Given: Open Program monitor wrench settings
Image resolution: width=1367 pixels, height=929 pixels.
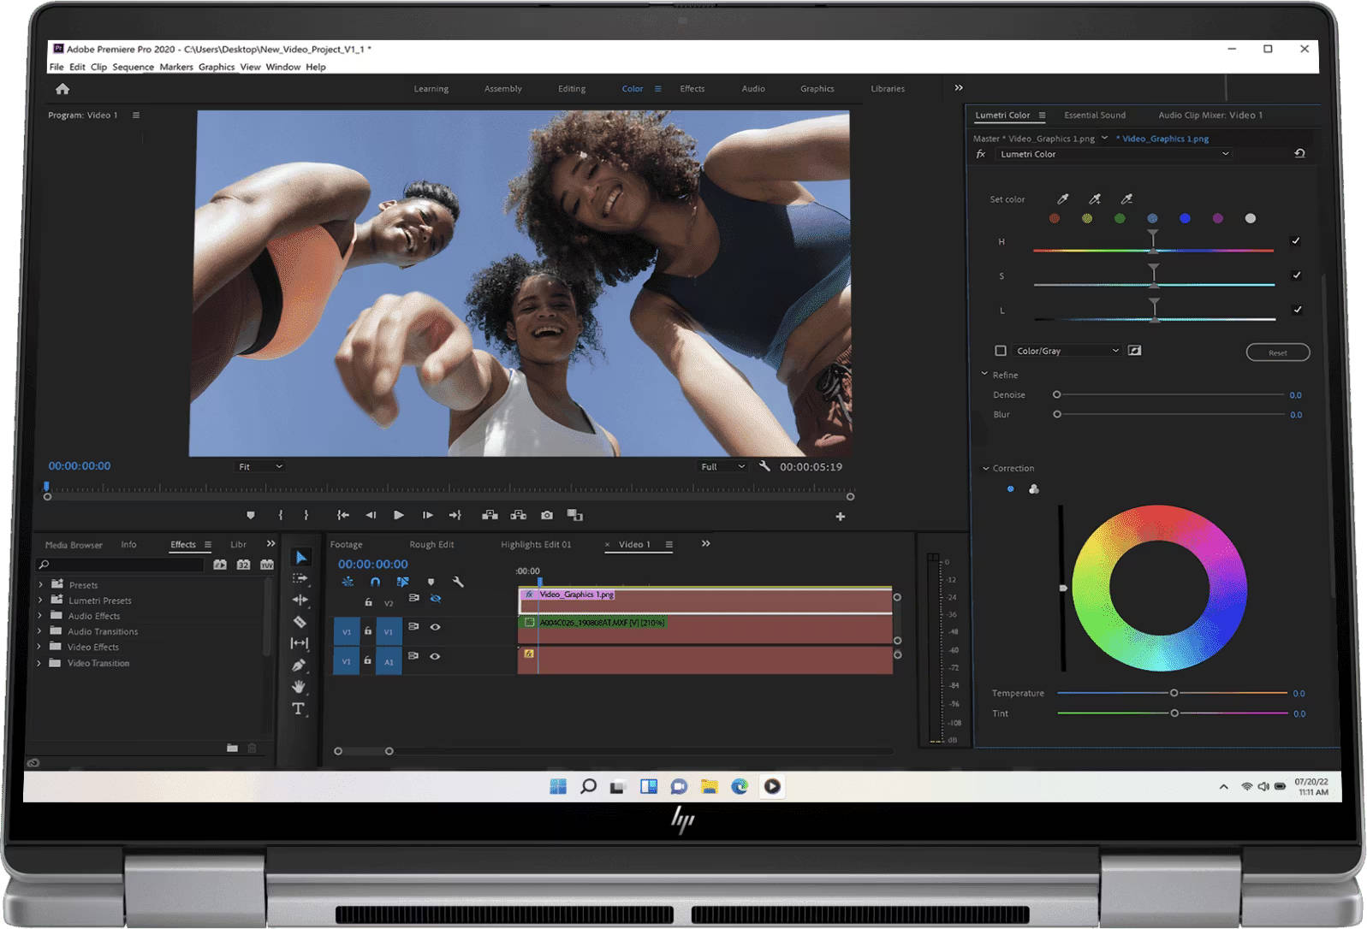Looking at the screenshot, I should pyautogui.click(x=764, y=466).
